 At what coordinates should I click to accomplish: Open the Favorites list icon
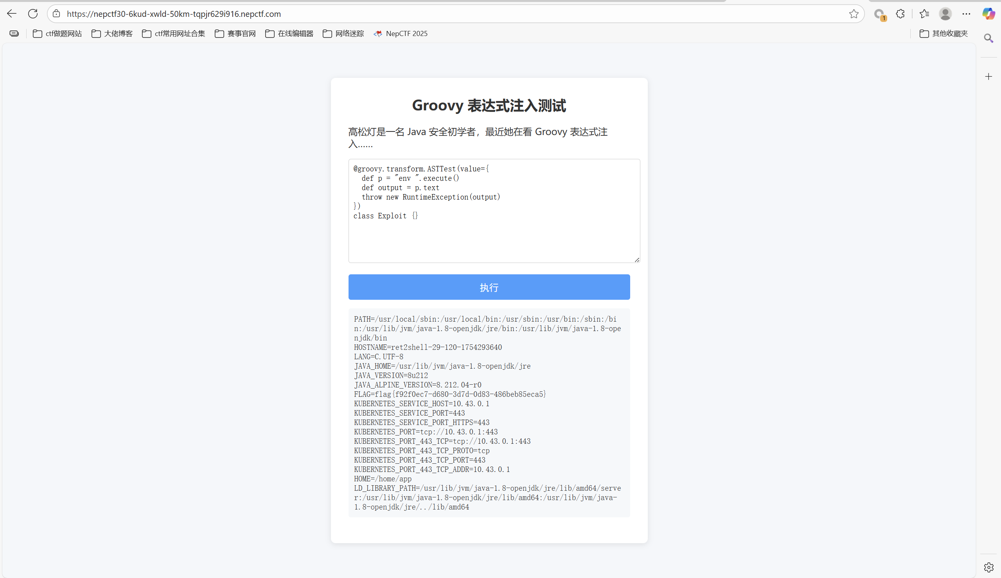924,14
